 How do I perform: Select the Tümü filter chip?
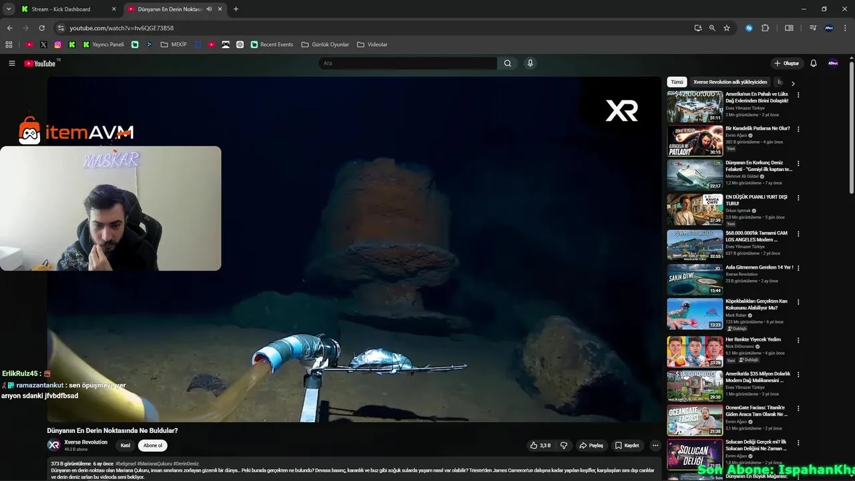pyautogui.click(x=677, y=82)
